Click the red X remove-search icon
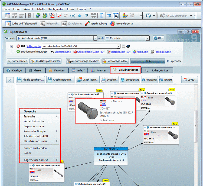 tap(18, 46)
